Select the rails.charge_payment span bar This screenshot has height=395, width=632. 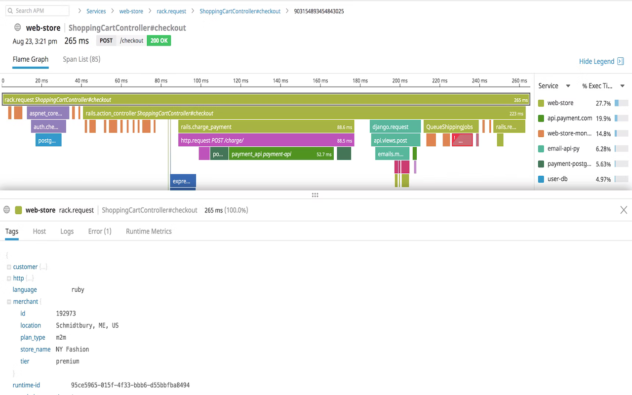(x=266, y=127)
